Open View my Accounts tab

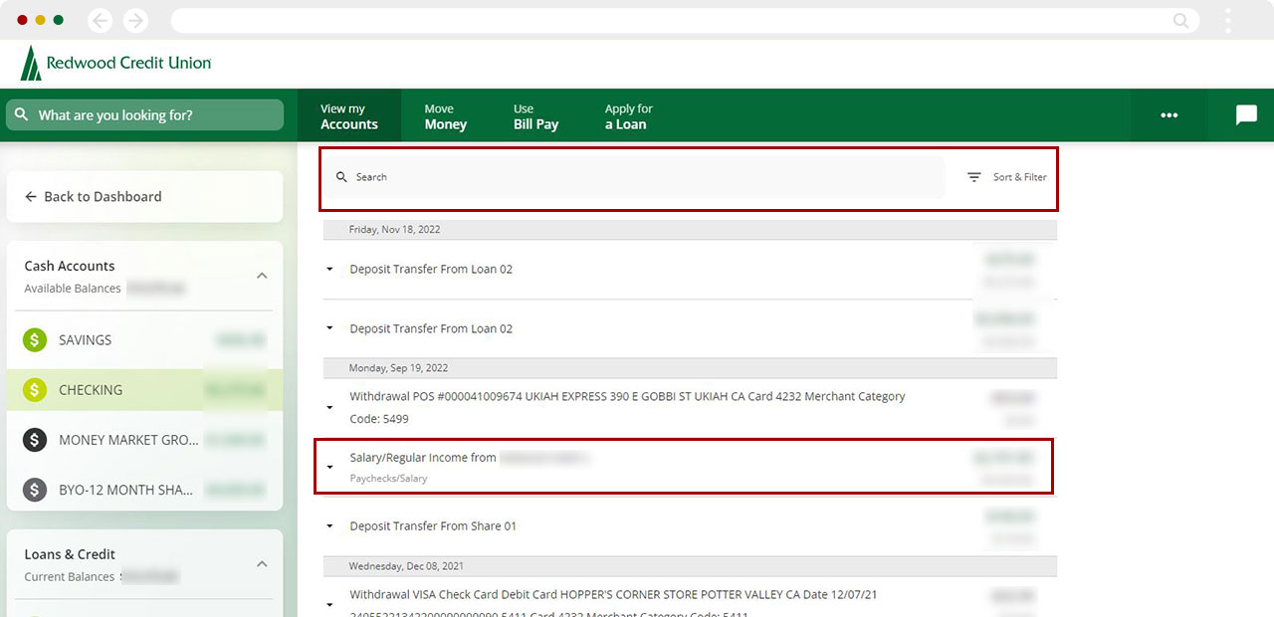click(x=349, y=116)
